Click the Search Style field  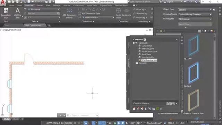click(195, 24)
